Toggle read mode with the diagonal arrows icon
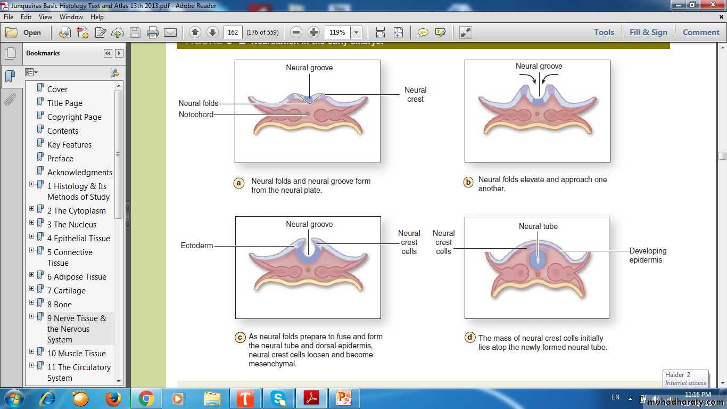 pos(465,32)
